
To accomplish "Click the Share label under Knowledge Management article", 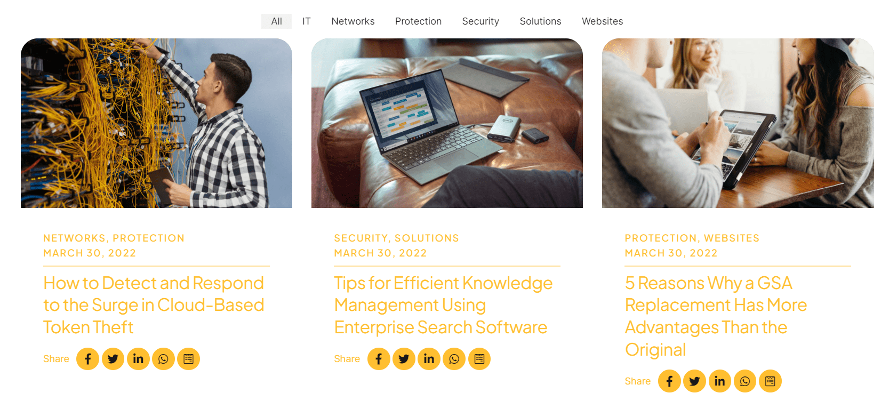I will click(x=347, y=359).
